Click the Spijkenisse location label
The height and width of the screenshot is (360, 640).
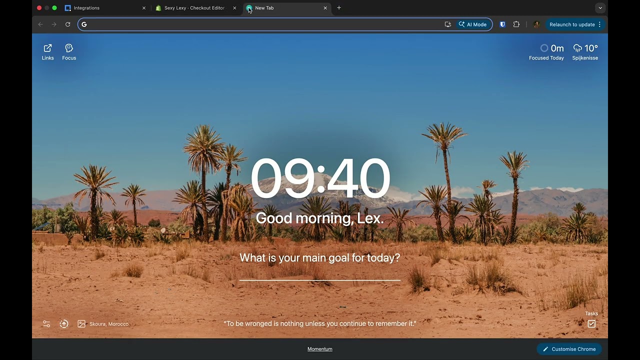pos(585,58)
